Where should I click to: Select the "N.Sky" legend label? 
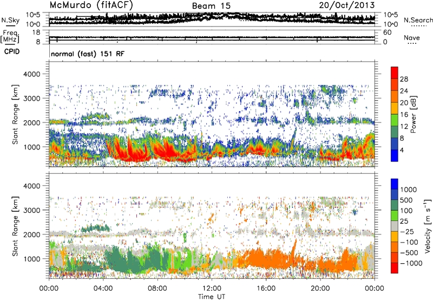coord(10,20)
